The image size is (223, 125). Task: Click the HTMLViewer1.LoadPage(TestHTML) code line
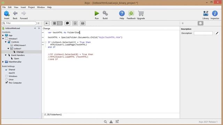coord(69,45)
